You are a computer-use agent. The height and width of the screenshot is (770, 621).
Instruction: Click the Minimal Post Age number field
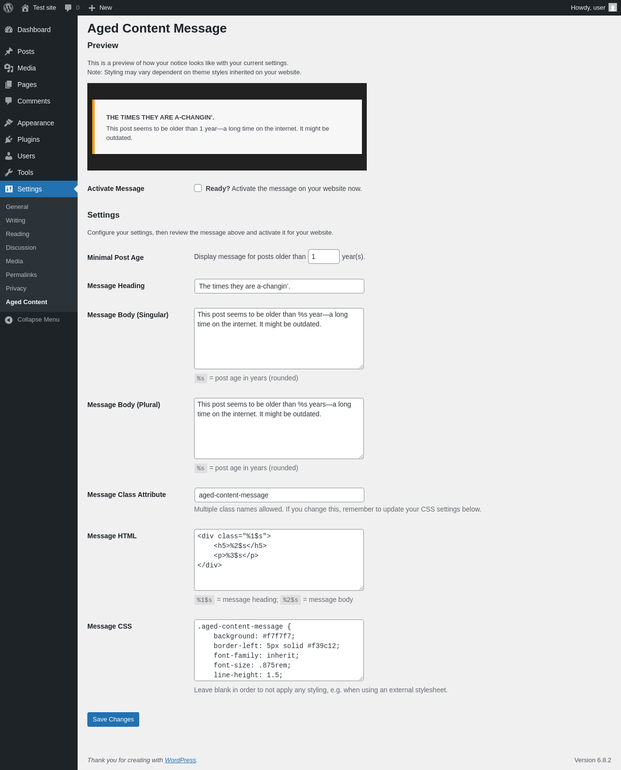coord(324,257)
